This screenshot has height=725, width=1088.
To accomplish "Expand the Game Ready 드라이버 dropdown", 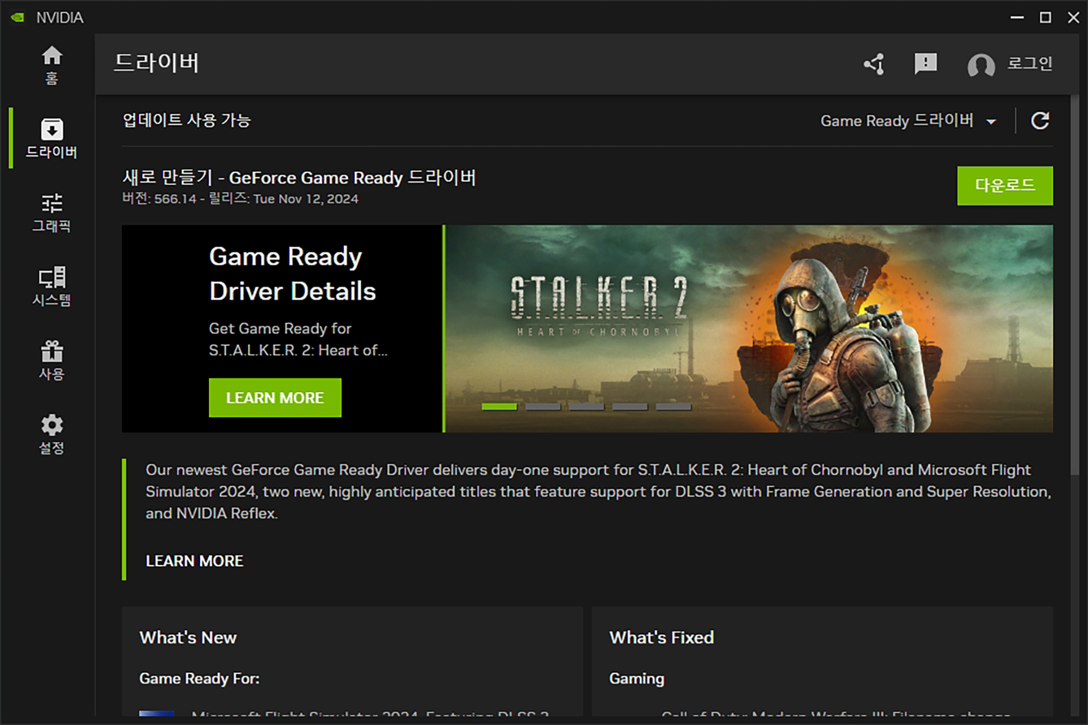I will [897, 121].
